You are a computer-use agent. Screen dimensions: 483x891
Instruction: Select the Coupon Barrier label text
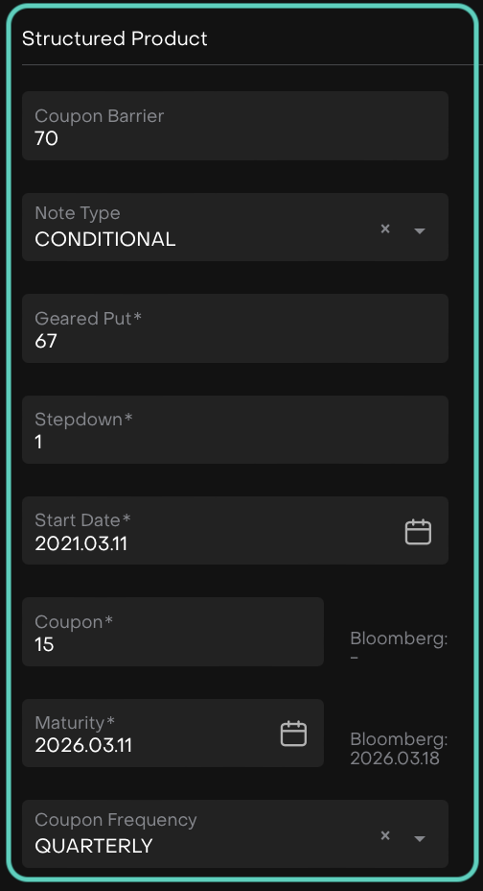[100, 115]
